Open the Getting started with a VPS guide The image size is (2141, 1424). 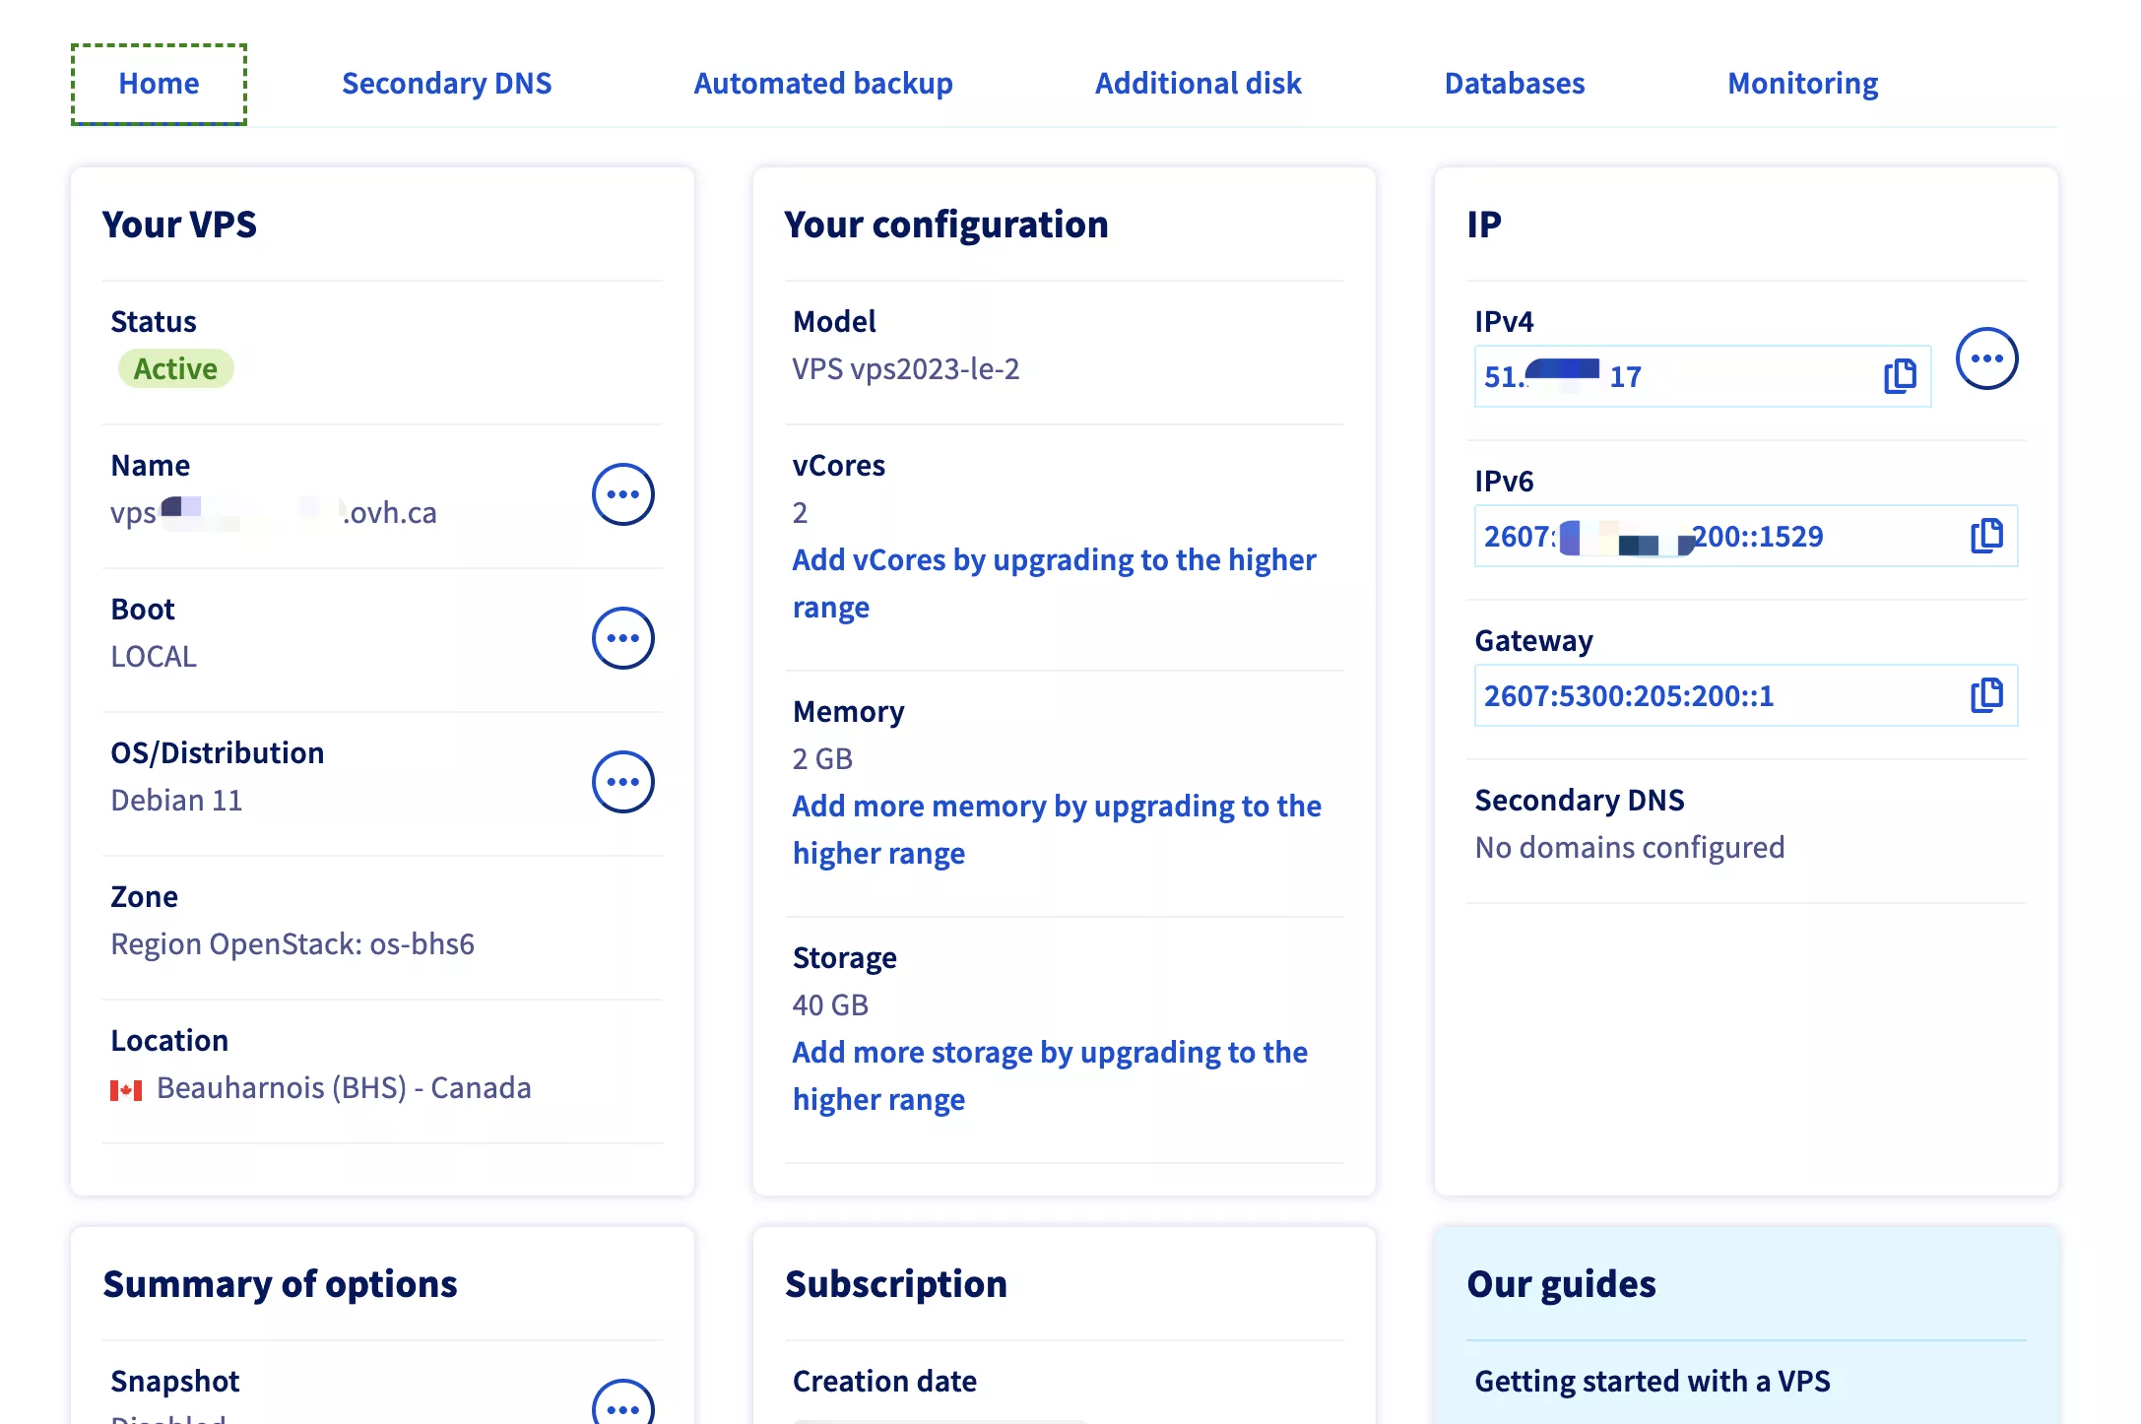pos(1652,1381)
